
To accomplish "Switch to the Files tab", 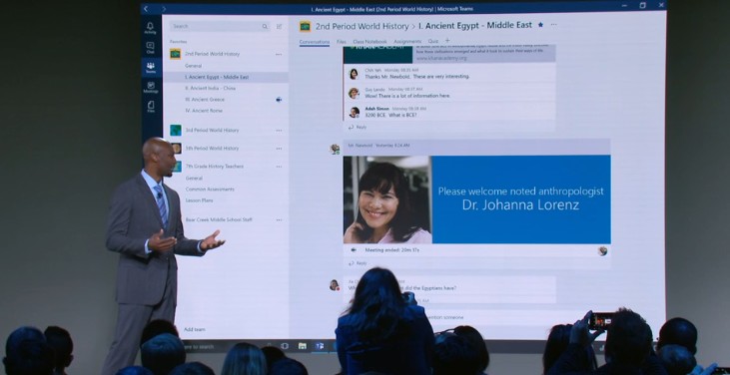I will click(341, 42).
